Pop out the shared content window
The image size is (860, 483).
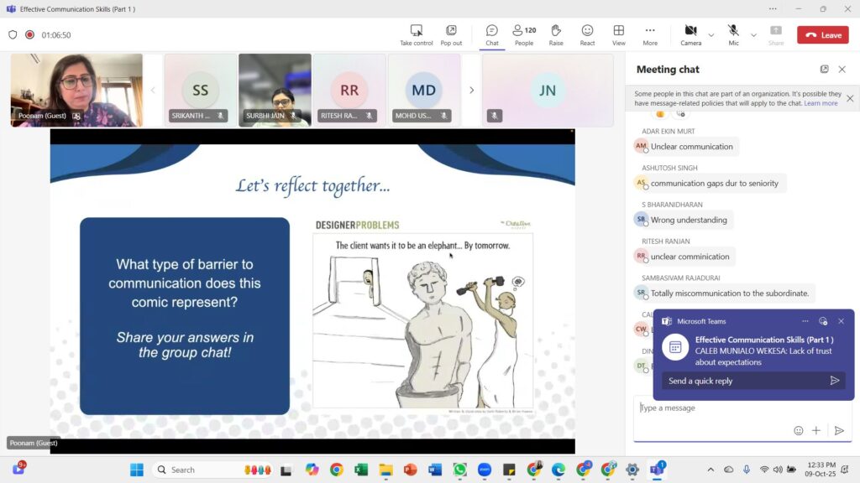click(451, 31)
